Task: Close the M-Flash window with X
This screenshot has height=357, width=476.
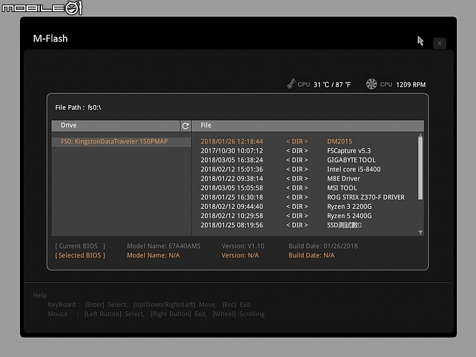Action: (440, 44)
